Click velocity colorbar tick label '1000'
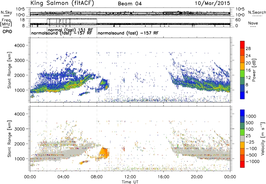This screenshot has width=266, height=184. (x=251, y=116)
